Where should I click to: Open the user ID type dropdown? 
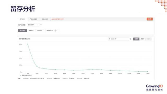[x=33, y=25]
